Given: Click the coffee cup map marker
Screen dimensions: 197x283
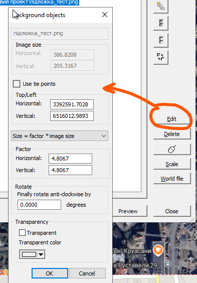Looking at the screenshot, I should [x=158, y=250].
